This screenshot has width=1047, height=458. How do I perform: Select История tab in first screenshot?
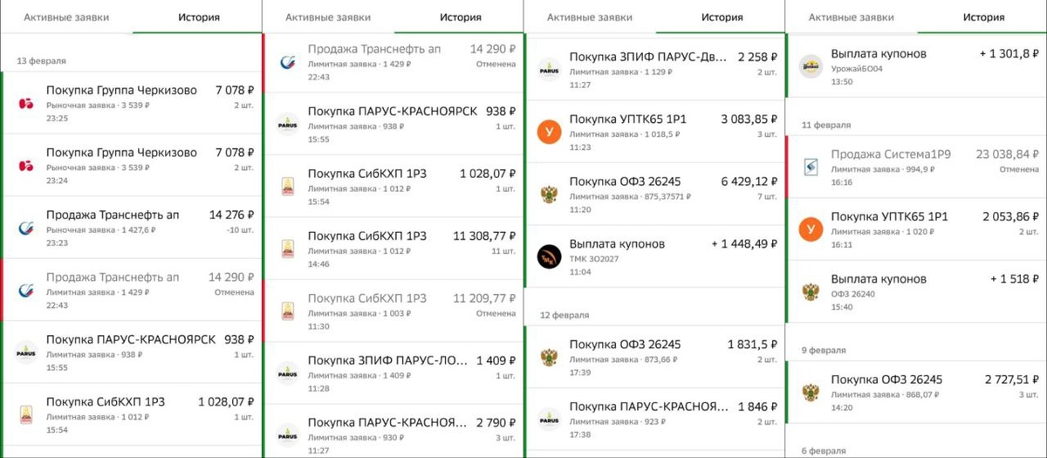pyautogui.click(x=199, y=17)
